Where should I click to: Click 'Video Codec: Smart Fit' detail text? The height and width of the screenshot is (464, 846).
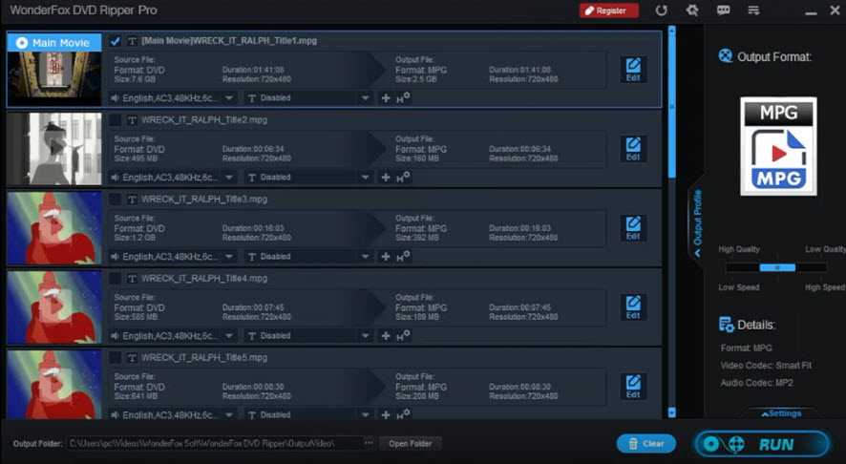coord(766,366)
